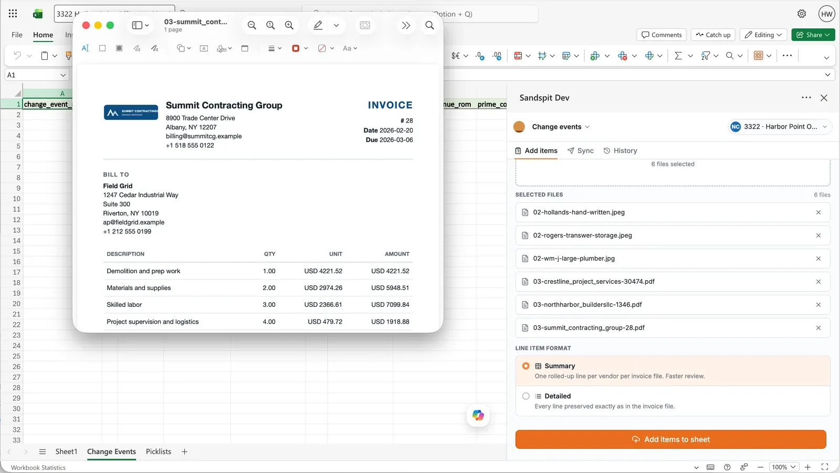Click 03-crestline_project_services-30474.pdf file row
The height and width of the screenshot is (473, 840).
(x=673, y=282)
